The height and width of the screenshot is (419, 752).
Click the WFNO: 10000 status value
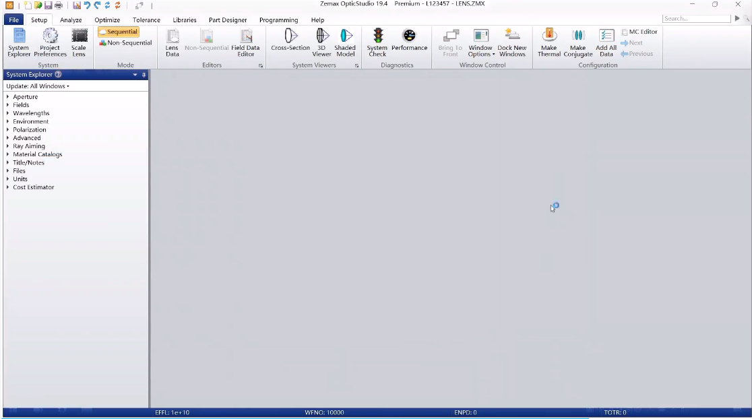pyautogui.click(x=324, y=412)
